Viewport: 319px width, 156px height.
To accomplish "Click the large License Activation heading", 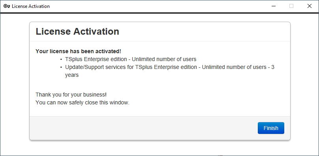I will click(x=77, y=32).
